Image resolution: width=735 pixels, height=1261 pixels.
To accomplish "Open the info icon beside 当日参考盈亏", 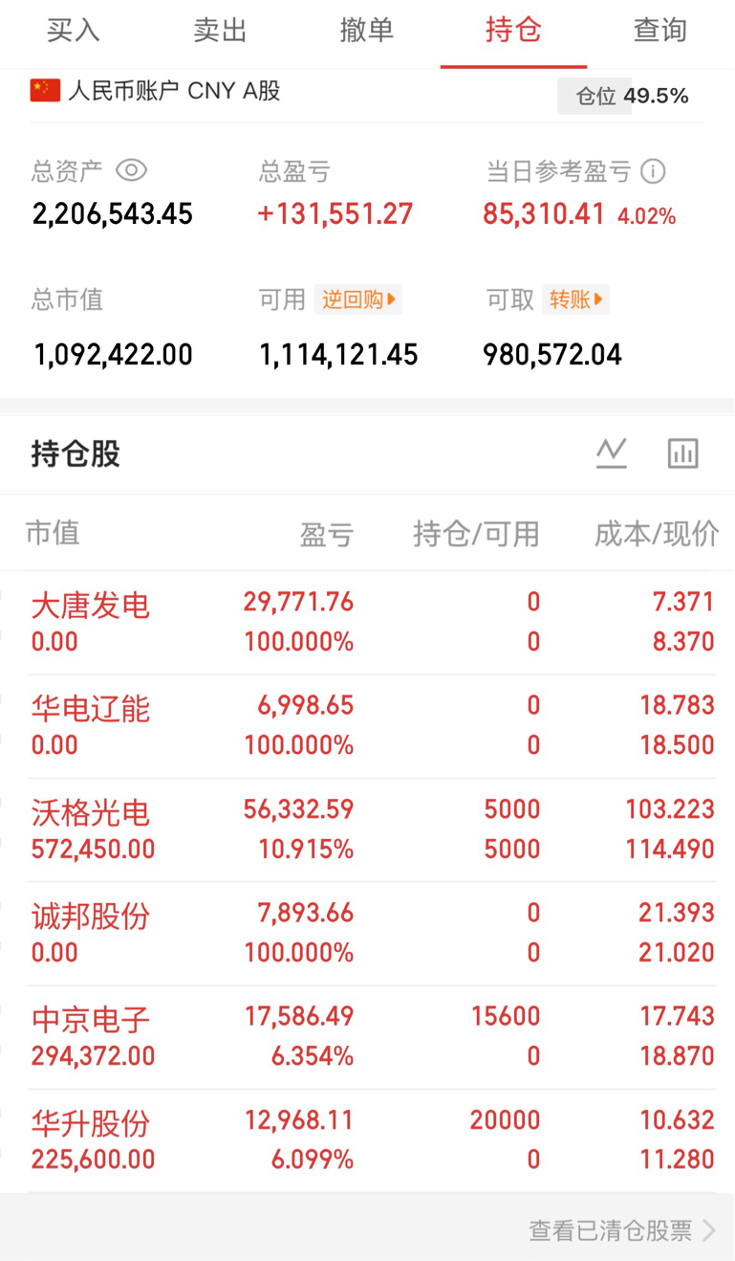I will 653,171.
